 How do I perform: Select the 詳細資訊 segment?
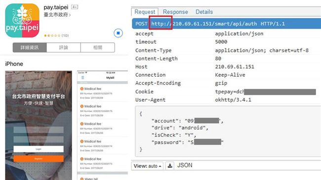point(30,48)
